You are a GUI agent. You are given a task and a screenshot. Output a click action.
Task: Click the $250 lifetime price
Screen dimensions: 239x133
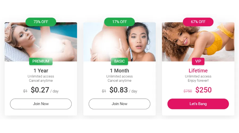[x=203, y=90]
